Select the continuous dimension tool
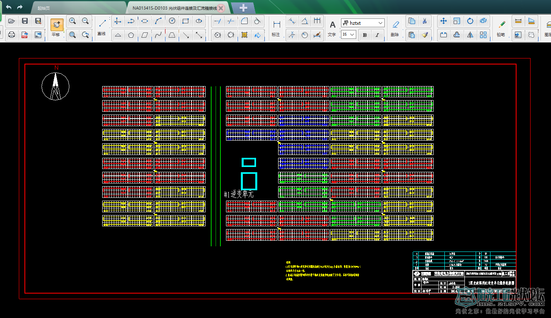 [317, 21]
